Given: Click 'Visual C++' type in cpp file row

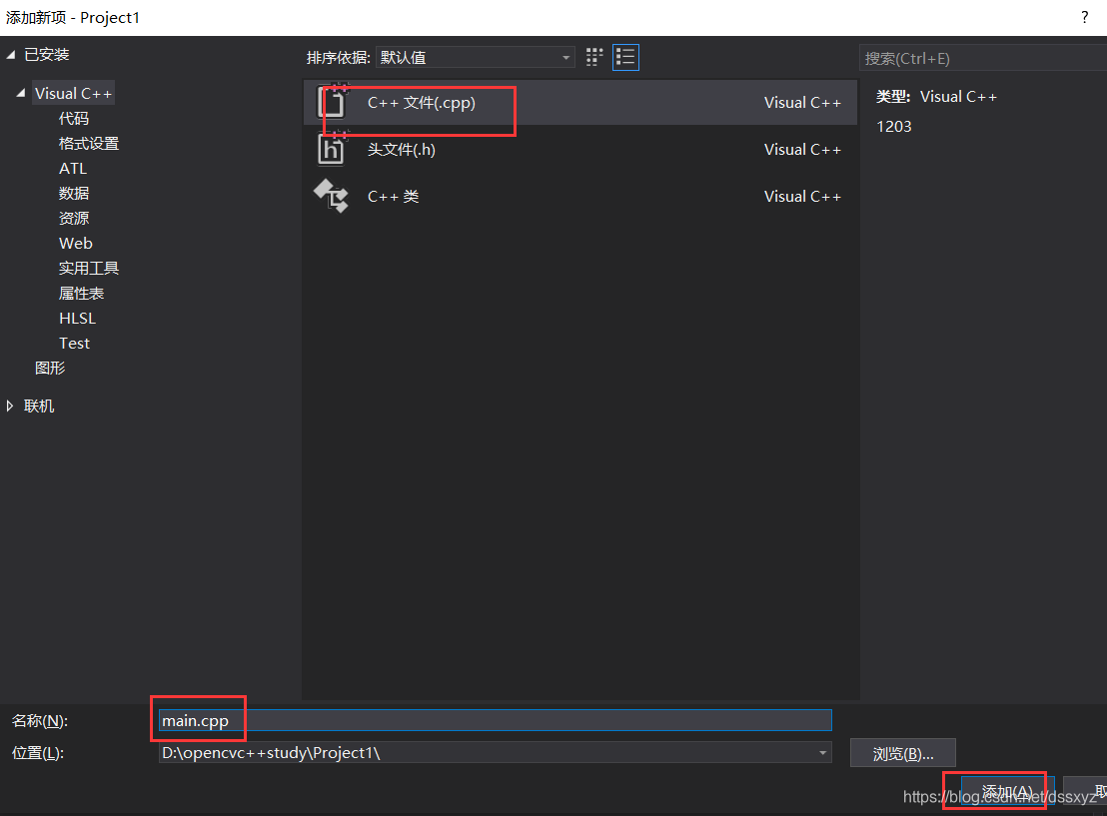Looking at the screenshot, I should pyautogui.click(x=802, y=102).
